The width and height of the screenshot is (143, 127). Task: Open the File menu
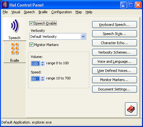[5, 12]
